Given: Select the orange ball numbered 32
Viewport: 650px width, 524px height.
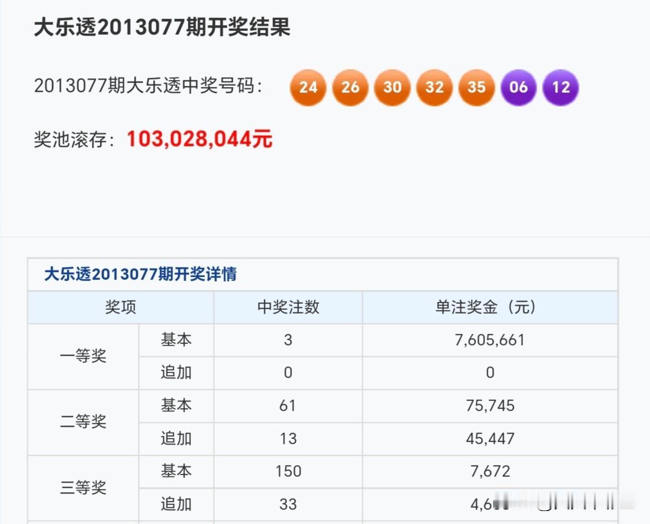Looking at the screenshot, I should [x=434, y=87].
